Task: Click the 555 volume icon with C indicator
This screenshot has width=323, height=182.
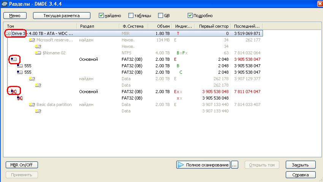Action: tap(20, 72)
